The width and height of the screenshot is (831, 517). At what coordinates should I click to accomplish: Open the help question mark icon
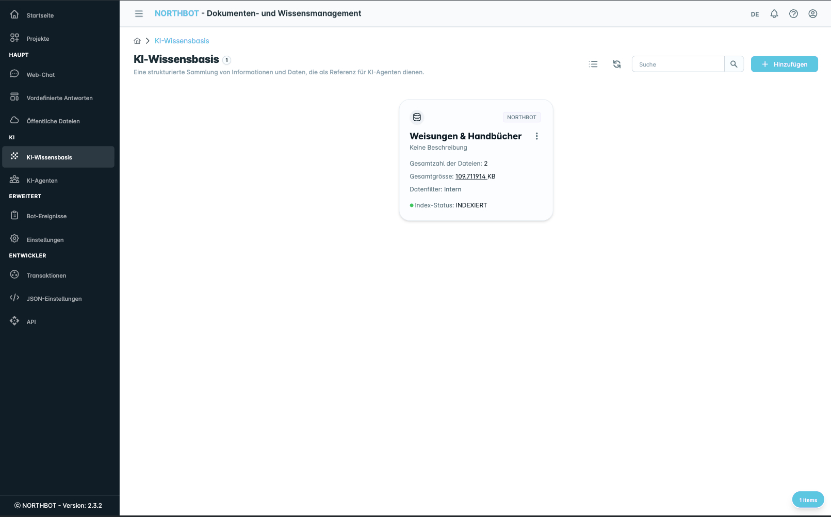(793, 13)
